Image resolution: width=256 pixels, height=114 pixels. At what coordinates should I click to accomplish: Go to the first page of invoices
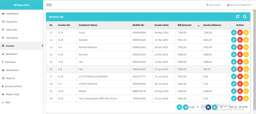coord(179,107)
